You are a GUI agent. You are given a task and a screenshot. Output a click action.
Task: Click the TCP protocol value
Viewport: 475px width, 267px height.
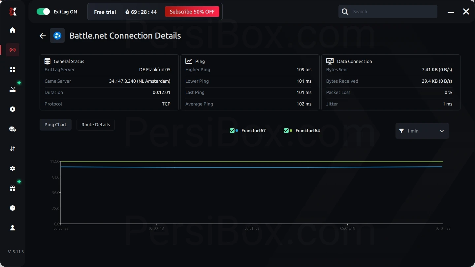(166, 104)
